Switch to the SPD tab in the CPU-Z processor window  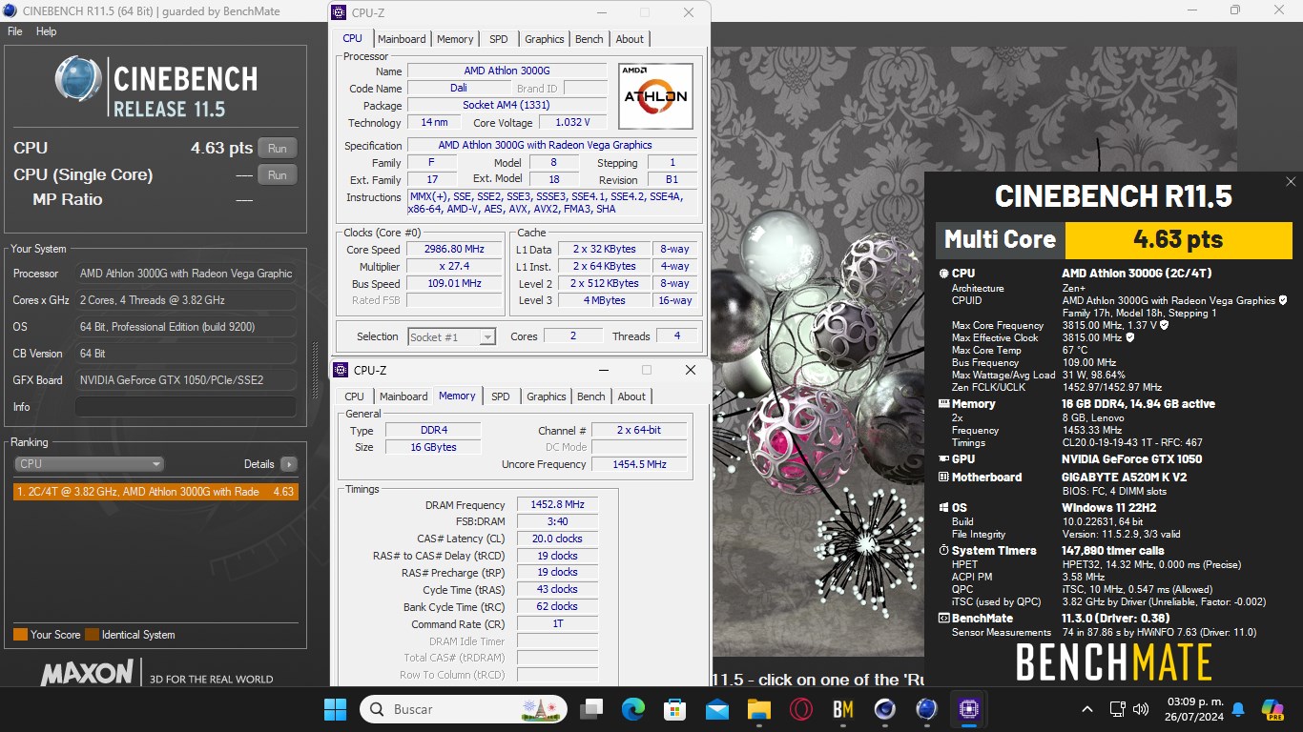[x=499, y=39]
